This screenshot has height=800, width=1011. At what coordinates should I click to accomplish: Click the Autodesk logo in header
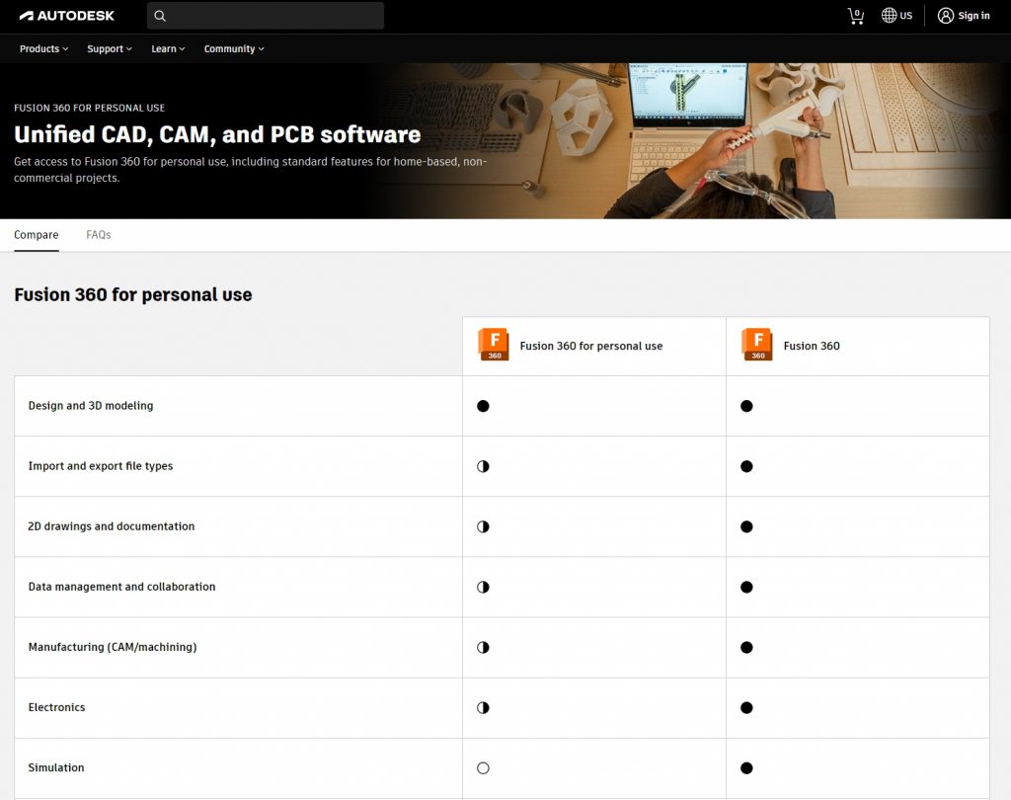[67, 16]
